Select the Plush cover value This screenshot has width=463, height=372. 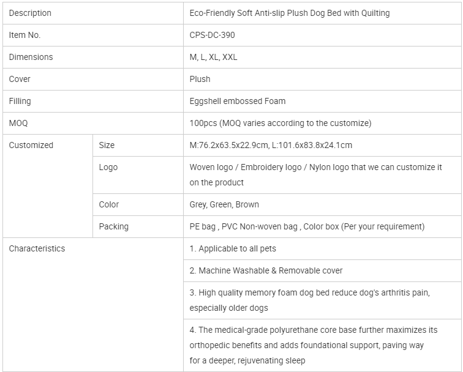click(200, 79)
